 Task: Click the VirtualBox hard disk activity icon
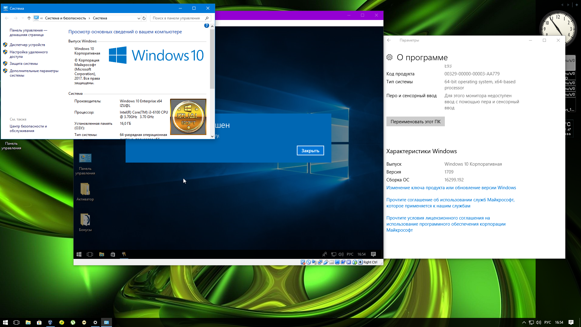tap(303, 262)
